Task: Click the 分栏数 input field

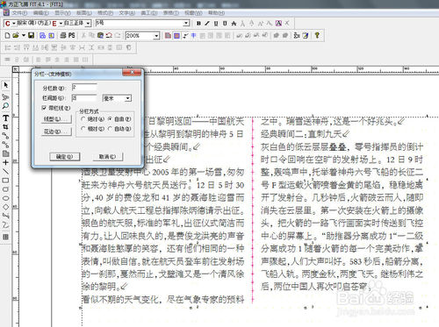Action: pos(84,88)
